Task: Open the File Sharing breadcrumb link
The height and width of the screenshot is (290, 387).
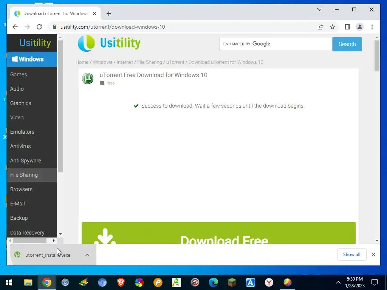Action: point(149,62)
